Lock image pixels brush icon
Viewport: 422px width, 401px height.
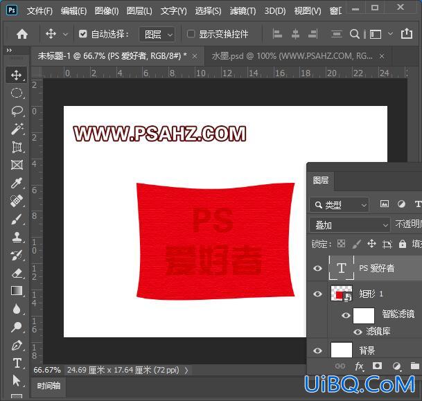[356, 244]
